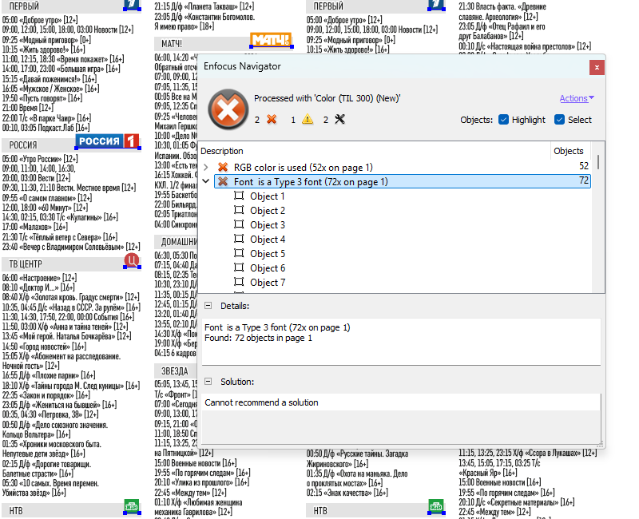Select the Object 2 tree item

(x=268, y=211)
